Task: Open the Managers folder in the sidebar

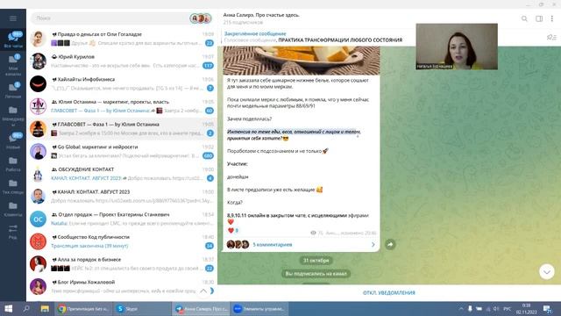Action: pyautogui.click(x=13, y=116)
